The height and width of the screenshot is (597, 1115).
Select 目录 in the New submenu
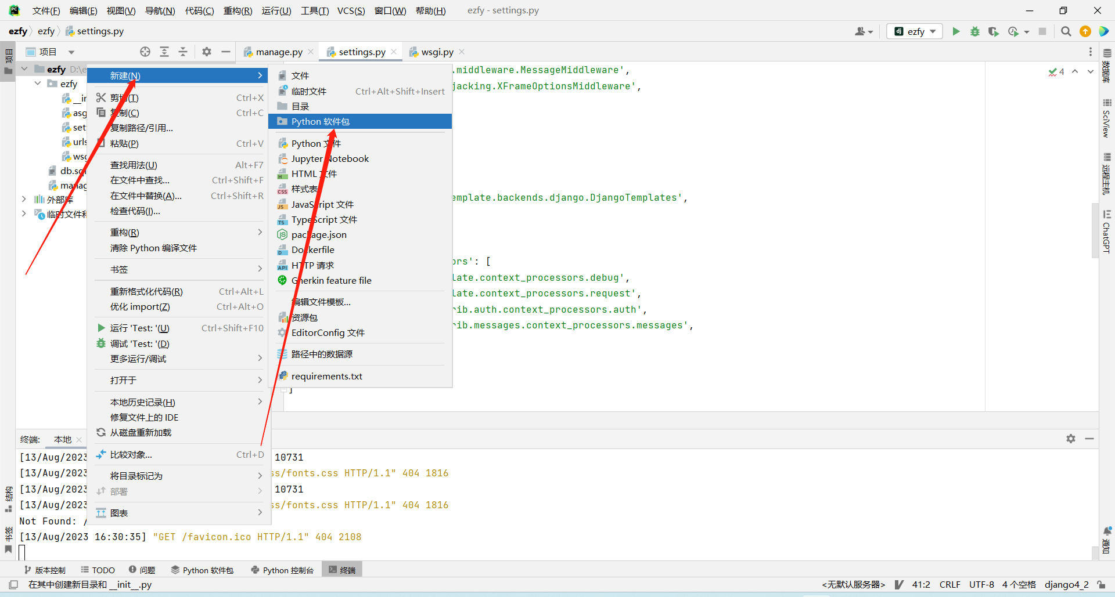(x=360, y=106)
